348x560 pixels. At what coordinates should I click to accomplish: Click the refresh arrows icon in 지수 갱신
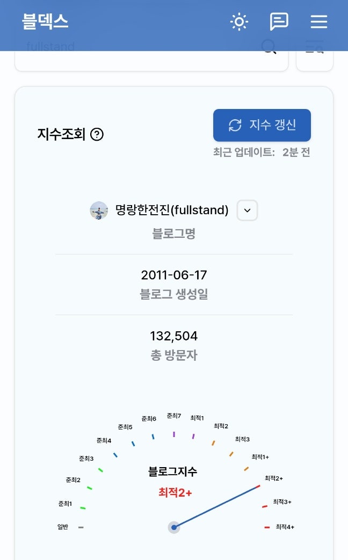[x=235, y=125]
